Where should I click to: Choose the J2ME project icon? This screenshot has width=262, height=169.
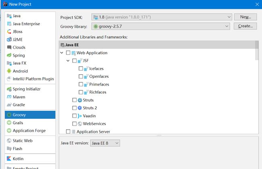(x=9, y=40)
